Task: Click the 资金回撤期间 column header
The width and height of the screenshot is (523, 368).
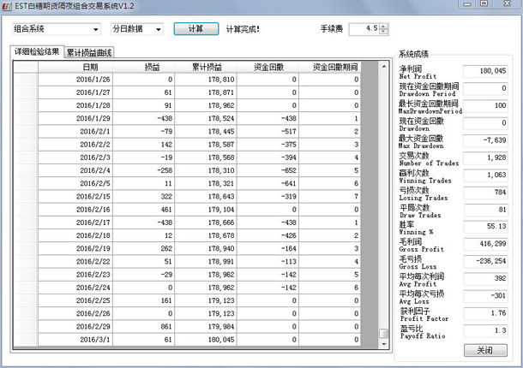Action: (x=330, y=68)
